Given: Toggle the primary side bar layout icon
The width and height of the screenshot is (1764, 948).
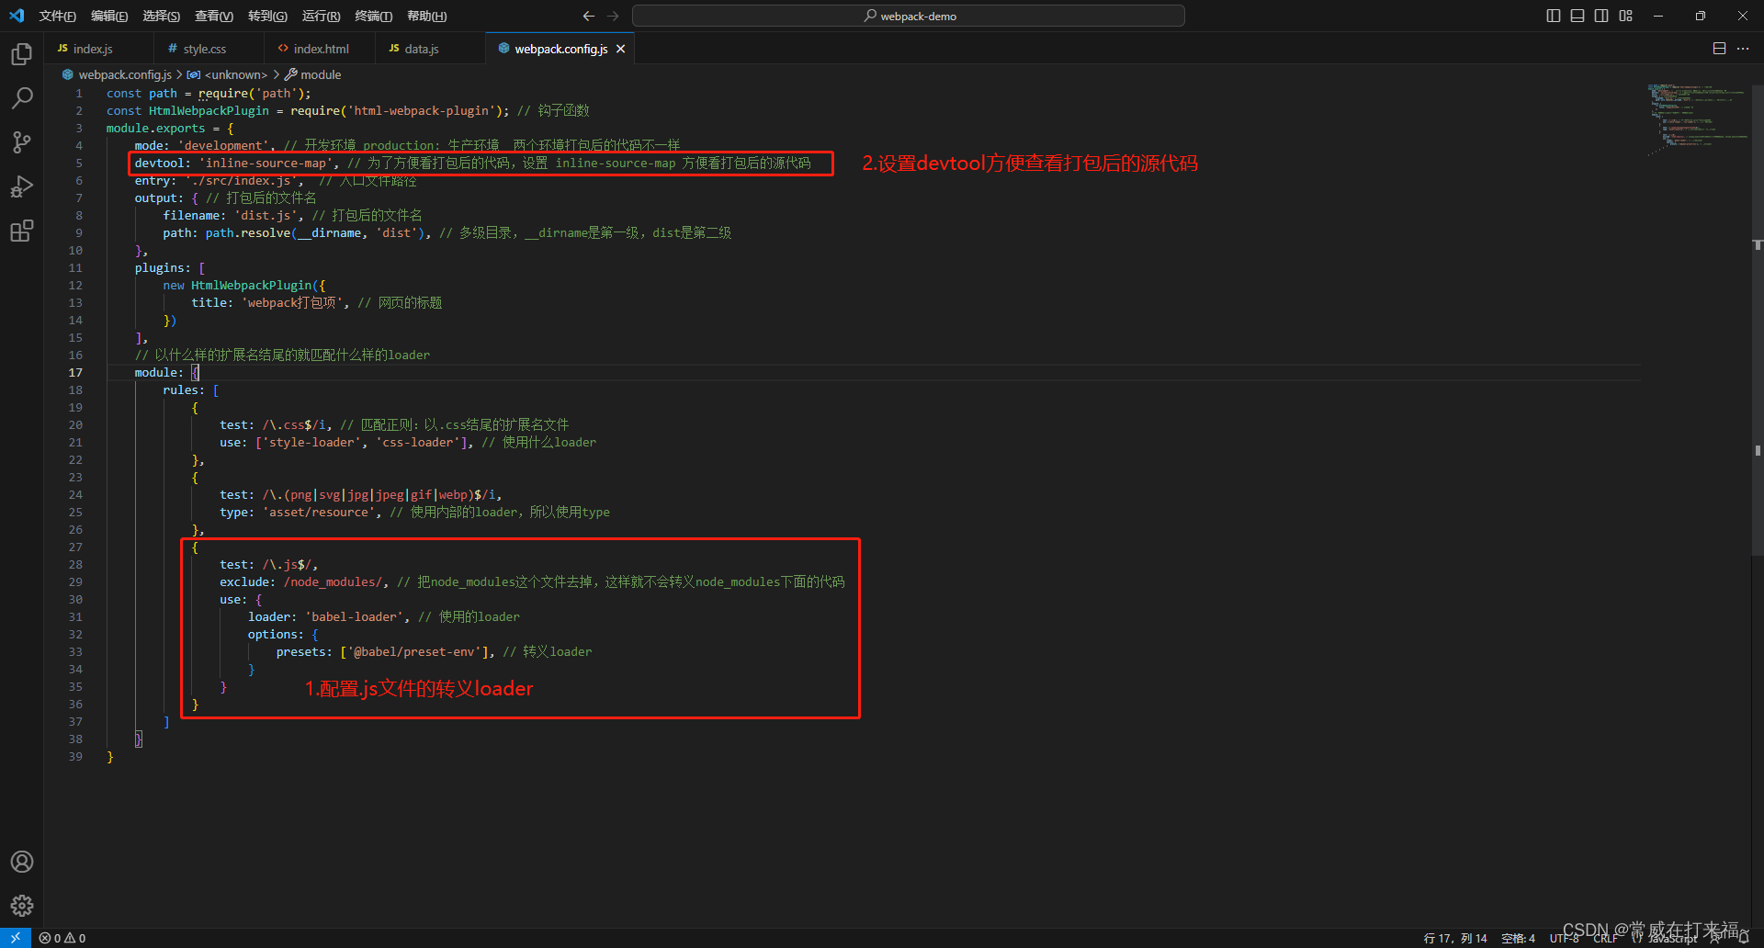Looking at the screenshot, I should pos(1554,16).
